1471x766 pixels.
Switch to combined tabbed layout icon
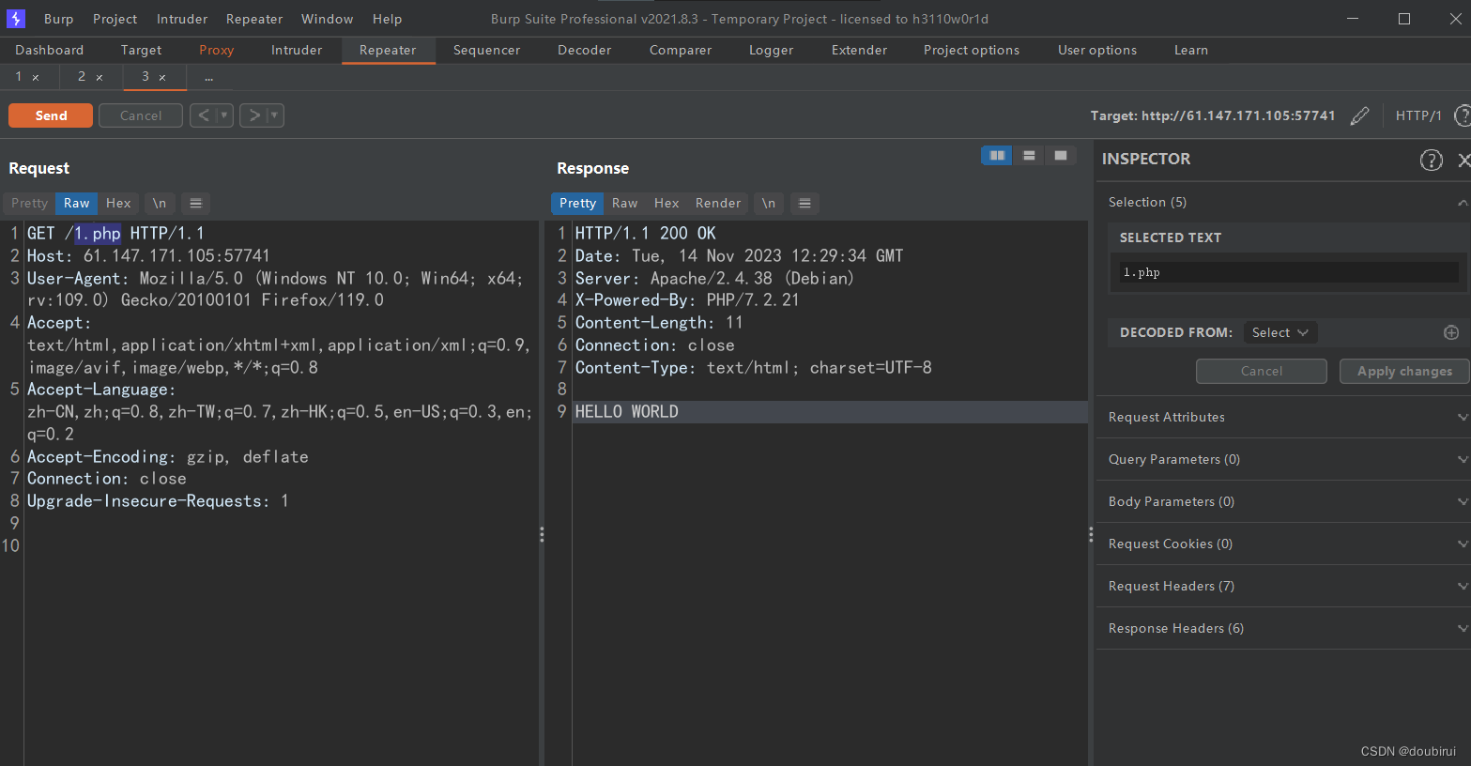coord(1060,155)
